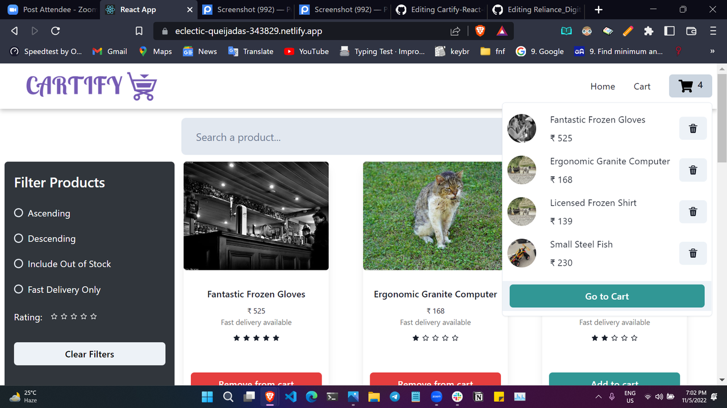727x408 pixels.
Task: Remove Ergonomic Granite Computer via trash icon
Action: 692,170
